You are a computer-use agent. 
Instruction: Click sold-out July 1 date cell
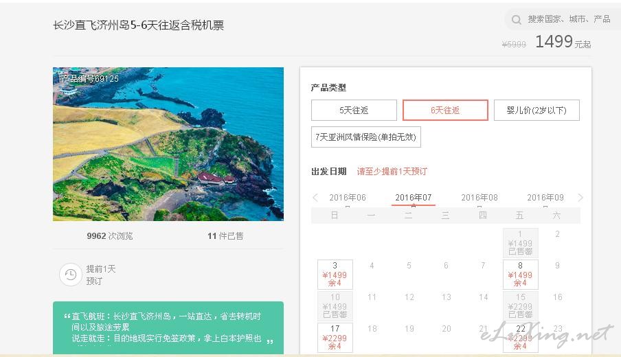pos(521,242)
